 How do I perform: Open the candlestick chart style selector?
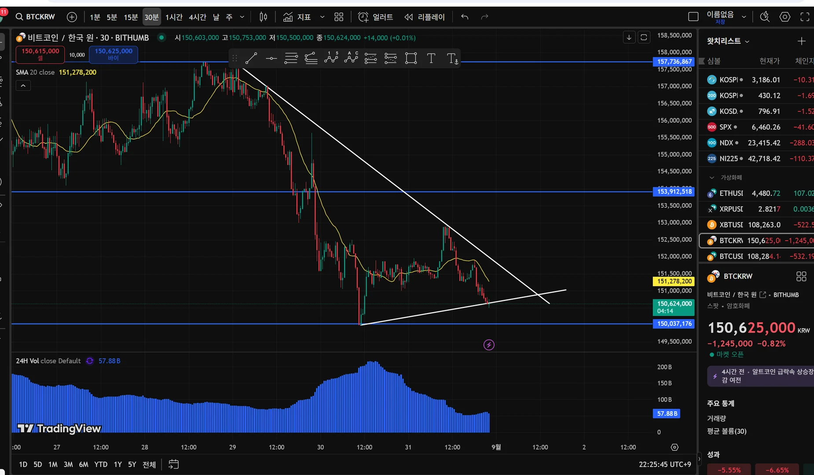[x=263, y=17]
